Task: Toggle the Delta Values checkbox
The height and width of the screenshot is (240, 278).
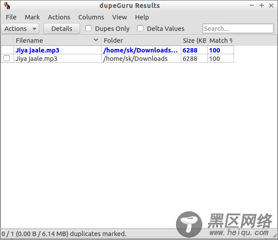Action: [x=140, y=28]
